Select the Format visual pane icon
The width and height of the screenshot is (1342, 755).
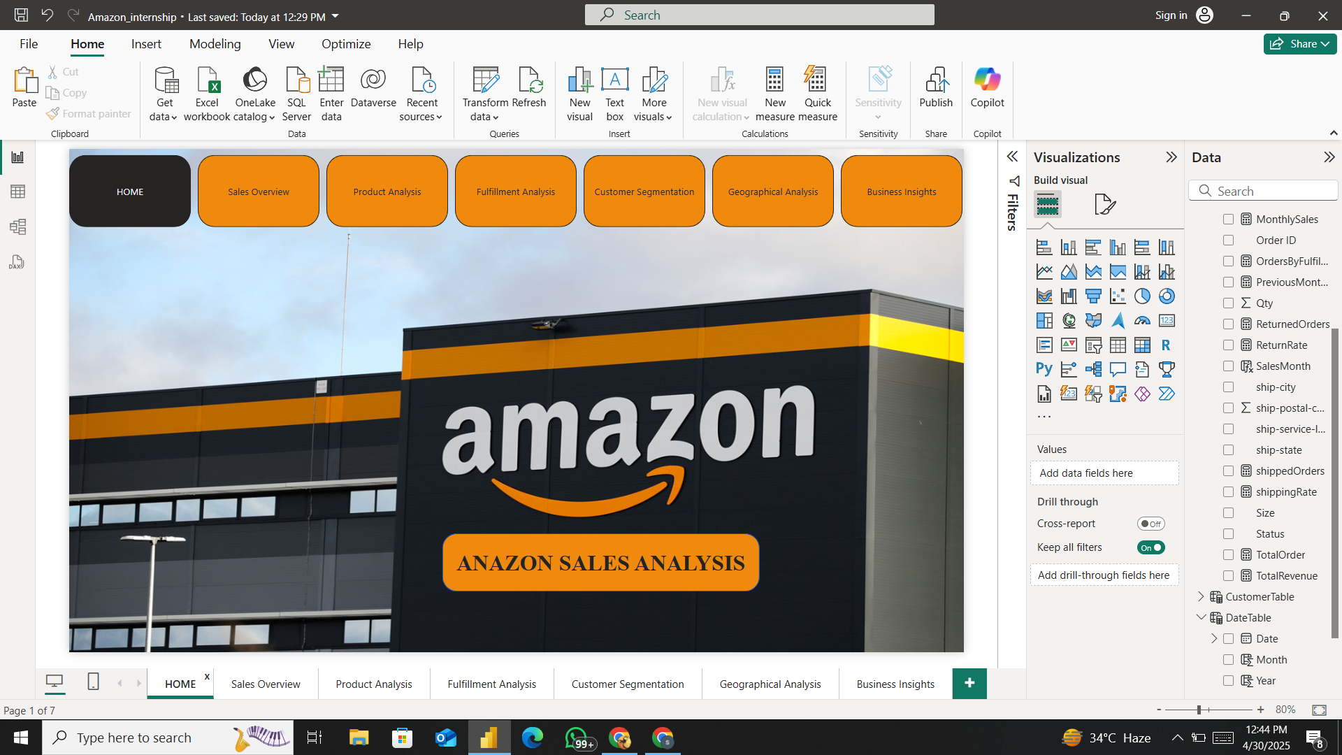tap(1104, 204)
